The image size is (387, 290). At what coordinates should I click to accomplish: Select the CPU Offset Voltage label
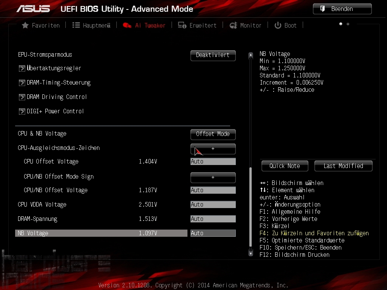point(51,162)
